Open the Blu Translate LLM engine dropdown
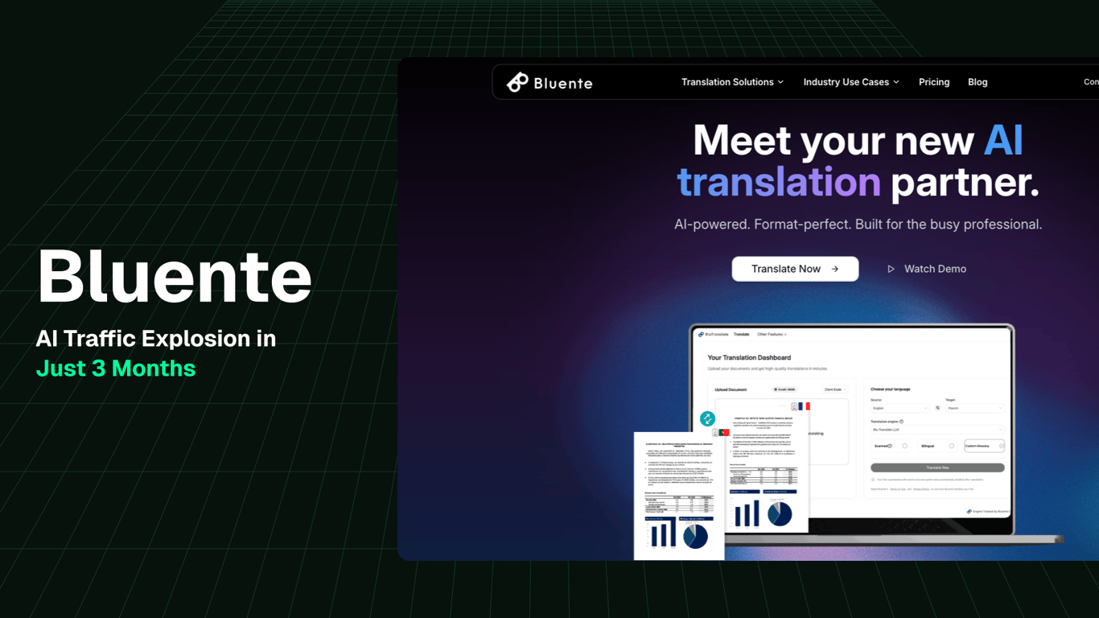 [937, 430]
